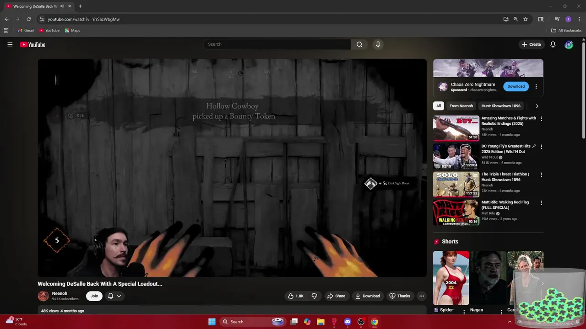The height and width of the screenshot is (329, 586).
Task: Open options for Amazing Matches & Fights video
Action: 541,119
